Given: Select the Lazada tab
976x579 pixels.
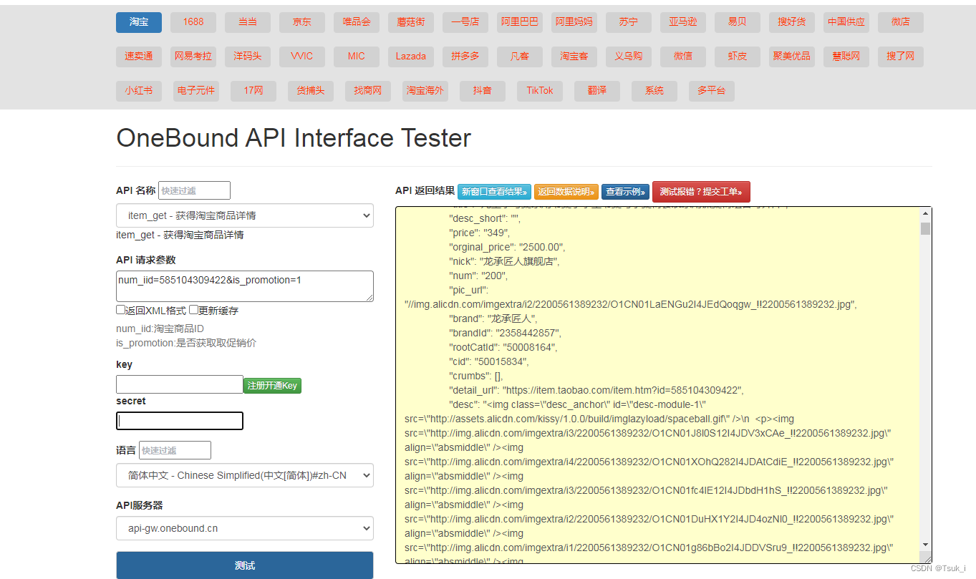Looking at the screenshot, I should (x=411, y=57).
